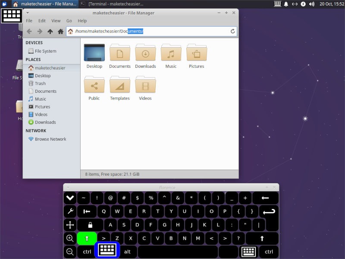Zoom out Florence keyboard with magnifier-minus icon
The image size is (345, 259).
(x=69, y=251)
